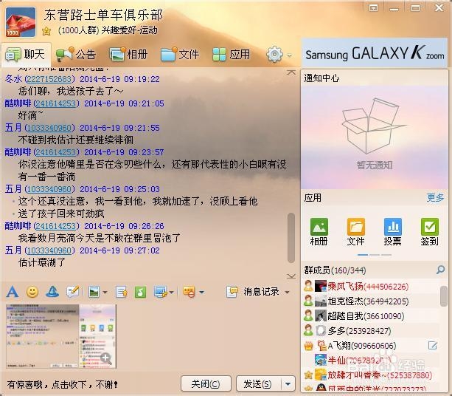Zoom the pasted screenshot with magnifier icon
The height and width of the screenshot is (396, 452).
click(x=105, y=358)
